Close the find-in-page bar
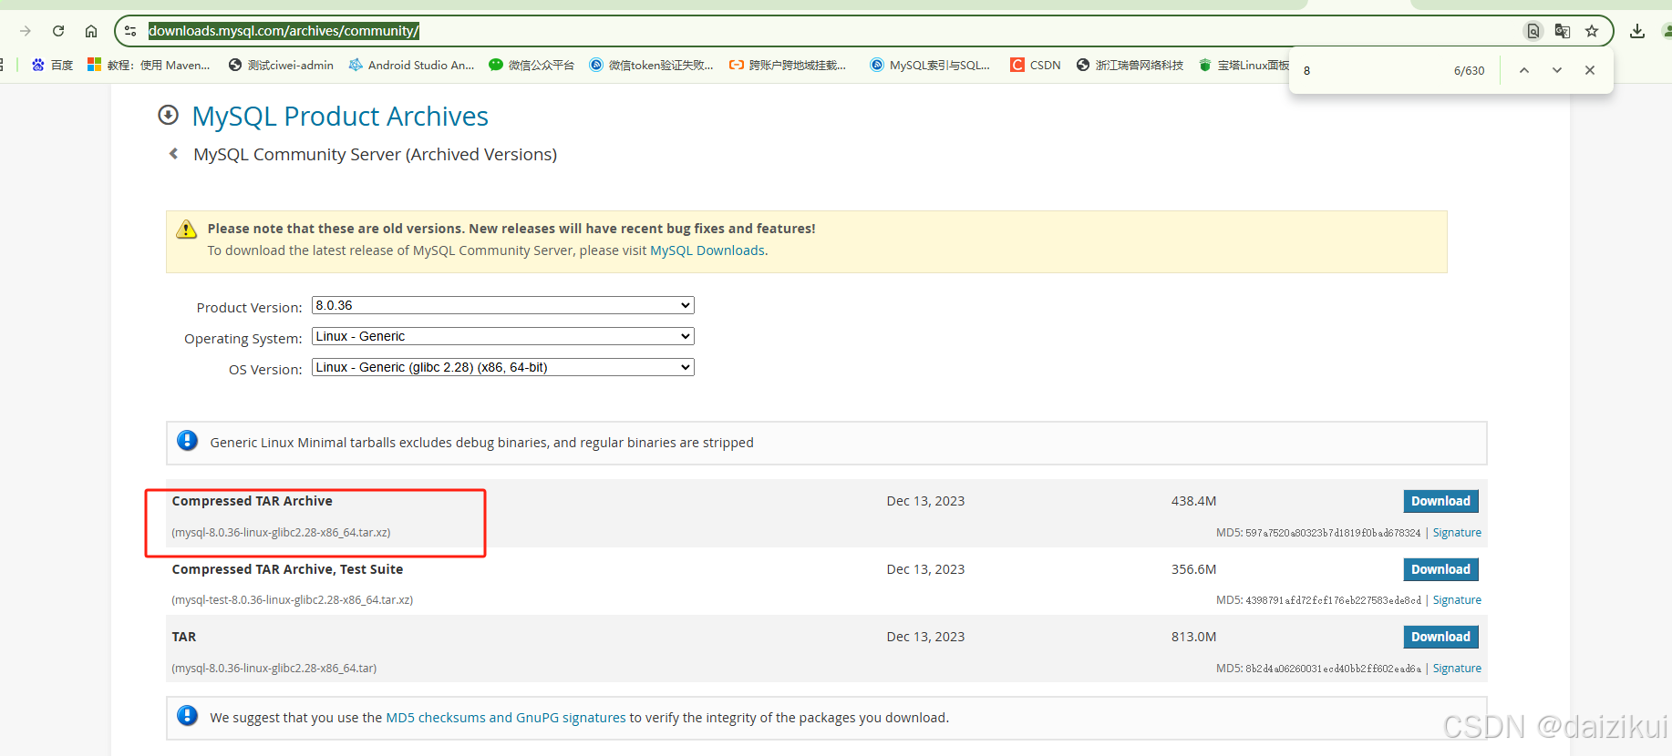 coord(1590,70)
